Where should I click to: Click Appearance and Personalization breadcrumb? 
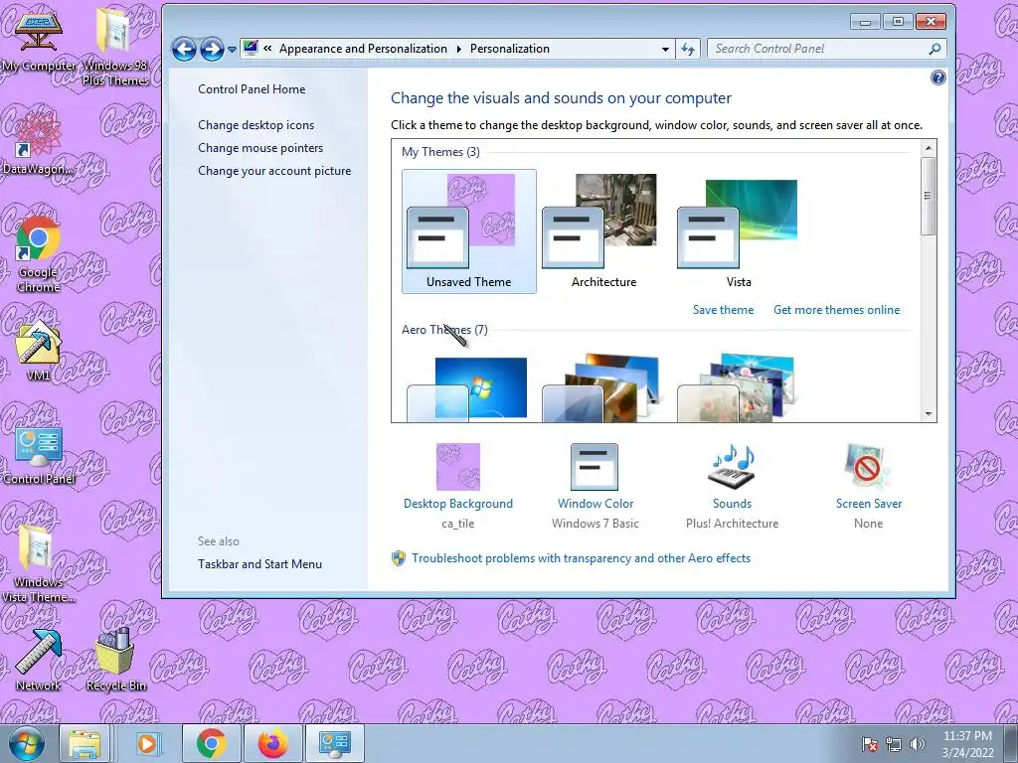[363, 49]
